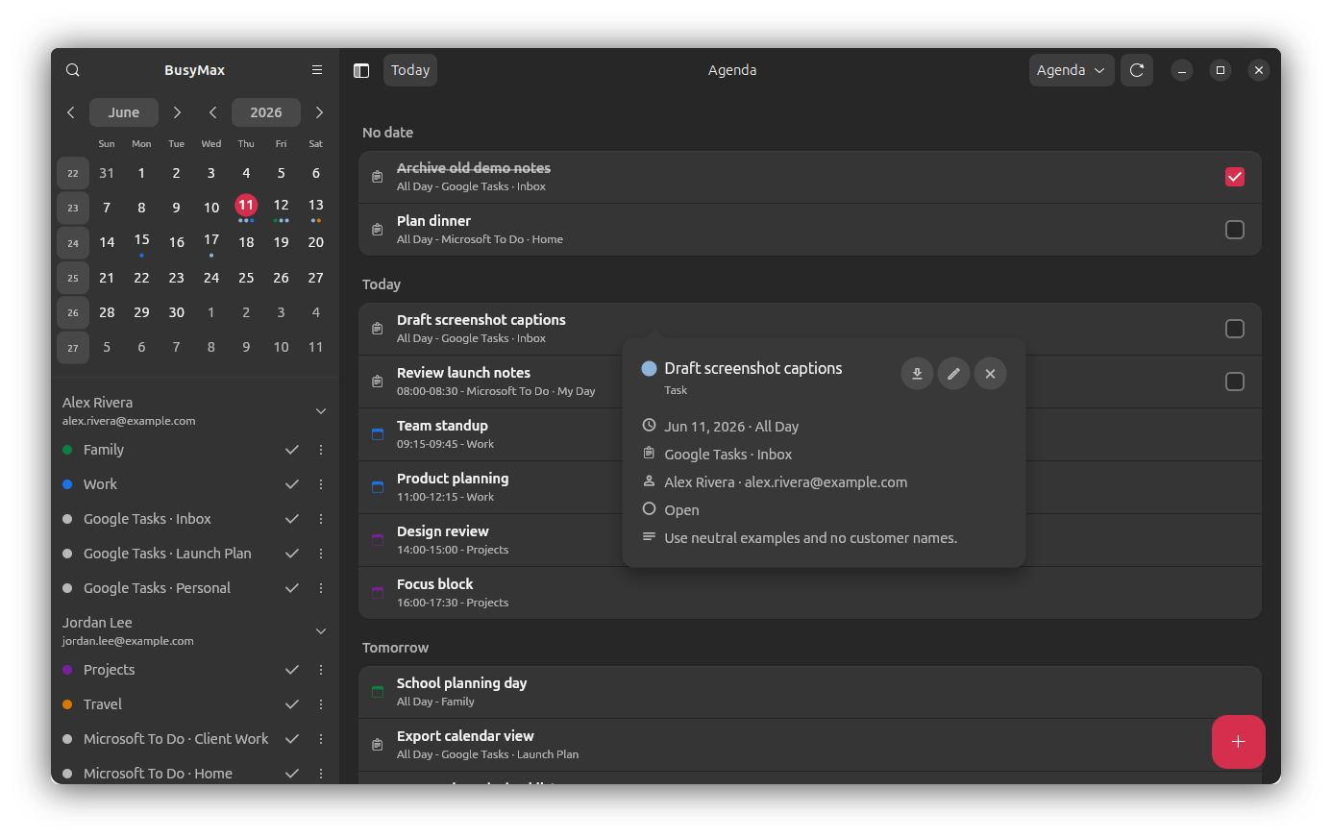1332x838 pixels.
Task: Toggle visibility of Microsoft To Do · Client Work
Action: [292, 739]
